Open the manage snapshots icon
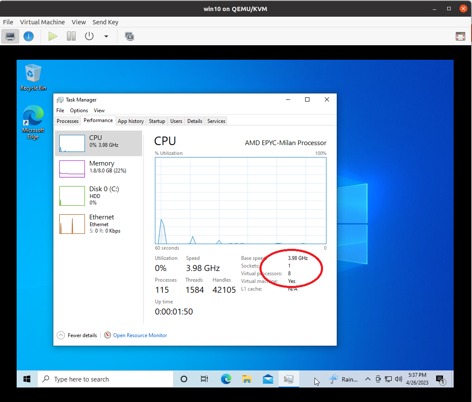Screen dimensions: 472x402 coord(129,36)
